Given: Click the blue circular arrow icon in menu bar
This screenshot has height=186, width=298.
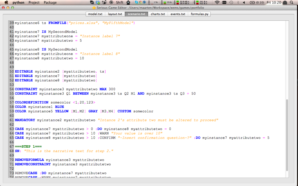Looking at the screenshot, I should coord(144,2).
